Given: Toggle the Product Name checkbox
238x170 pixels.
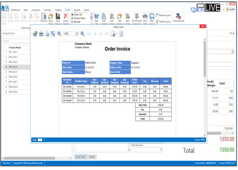Looking at the screenshot, I should pos(72,18).
